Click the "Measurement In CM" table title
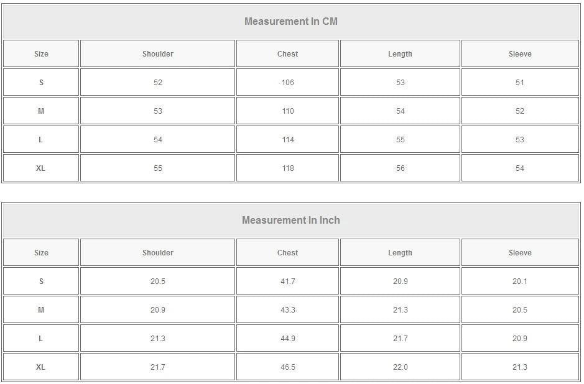 coord(290,21)
